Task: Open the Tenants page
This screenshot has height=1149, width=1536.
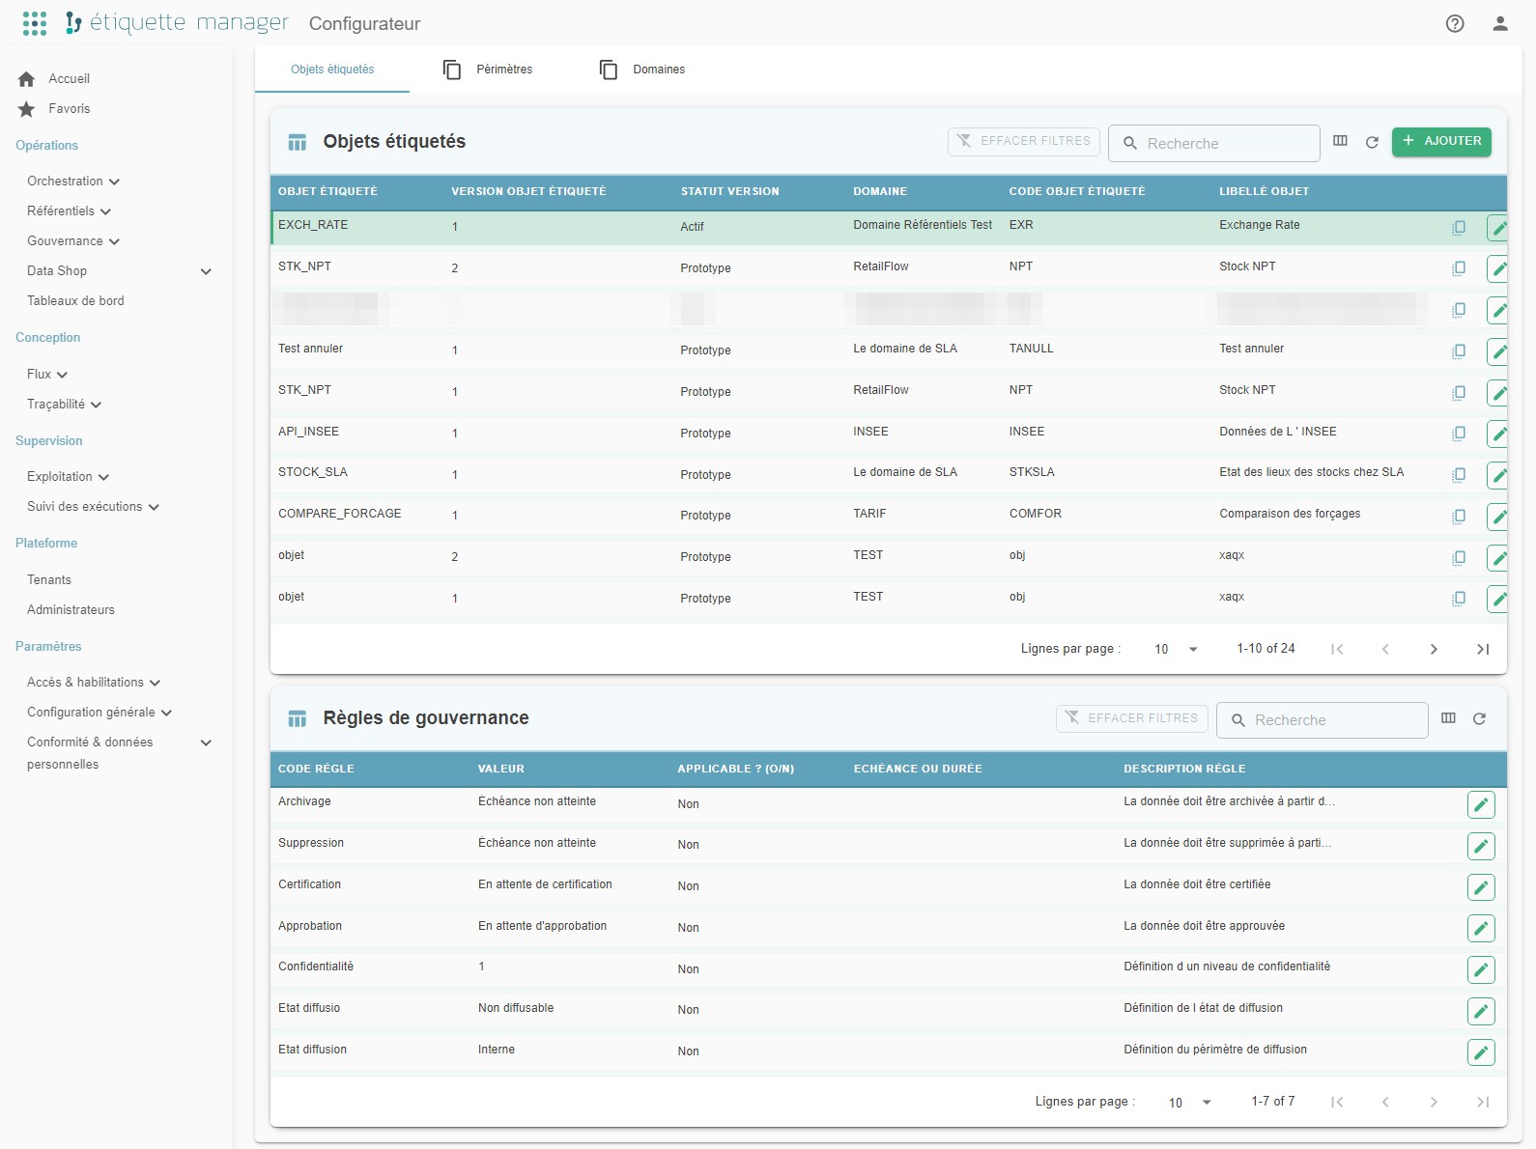Action: [49, 580]
